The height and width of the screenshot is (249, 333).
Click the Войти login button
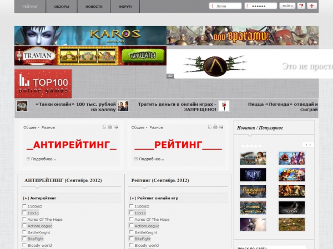[x=287, y=6]
